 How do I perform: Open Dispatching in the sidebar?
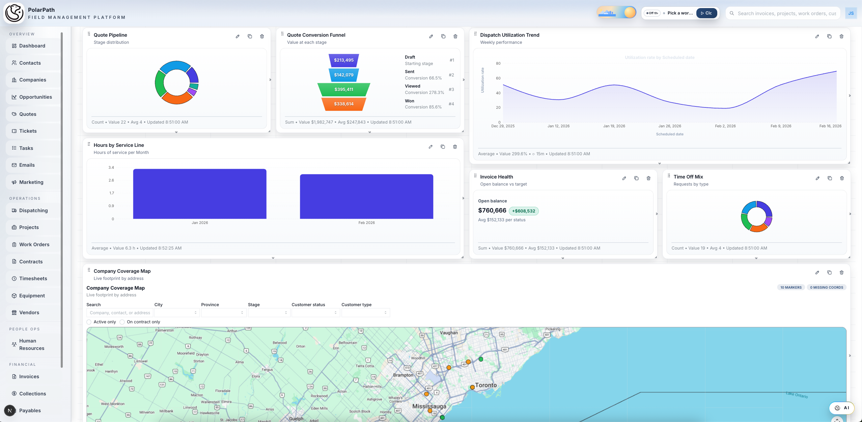click(33, 210)
